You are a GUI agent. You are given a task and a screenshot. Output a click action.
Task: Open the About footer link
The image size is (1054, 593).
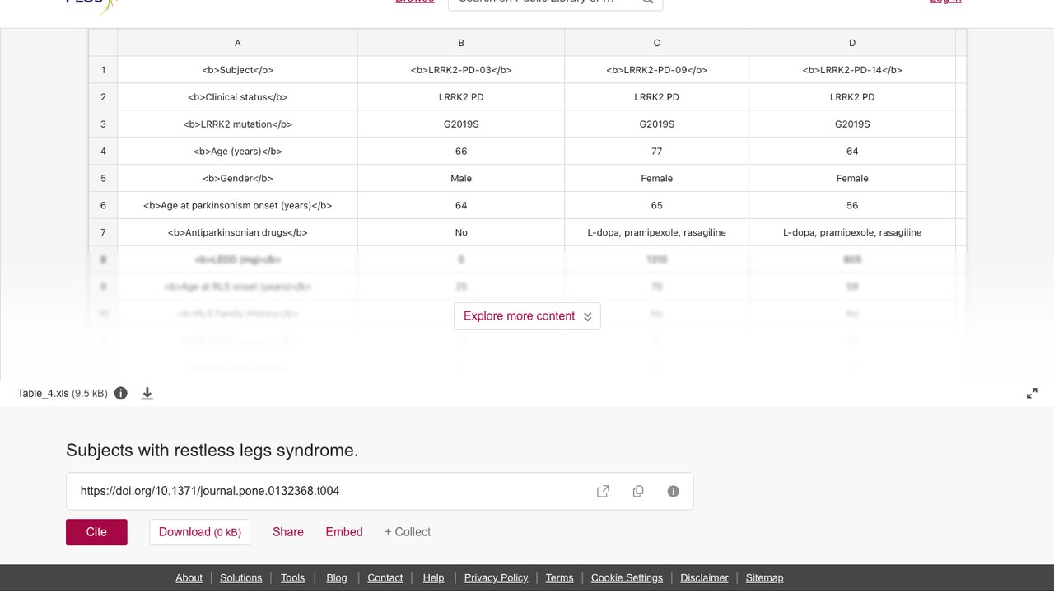(x=189, y=578)
